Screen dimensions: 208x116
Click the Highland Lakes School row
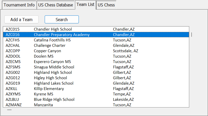[54, 83]
